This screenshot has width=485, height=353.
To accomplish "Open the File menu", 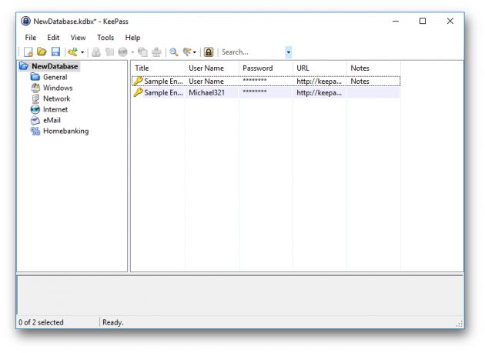I will click(30, 38).
